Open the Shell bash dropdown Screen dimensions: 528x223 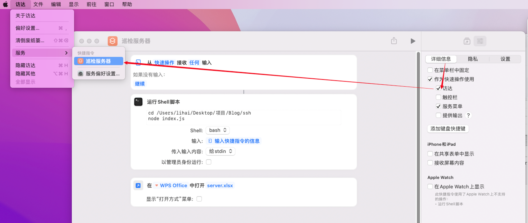(x=218, y=130)
